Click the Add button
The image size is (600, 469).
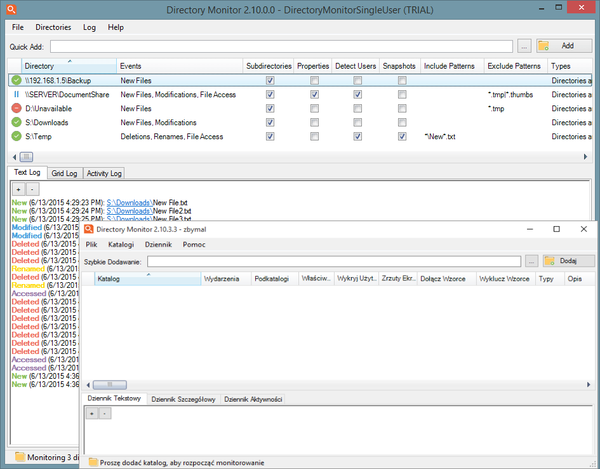[564, 46]
